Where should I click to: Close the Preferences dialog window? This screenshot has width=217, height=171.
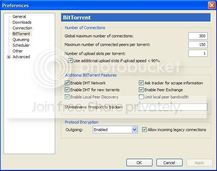212,5
